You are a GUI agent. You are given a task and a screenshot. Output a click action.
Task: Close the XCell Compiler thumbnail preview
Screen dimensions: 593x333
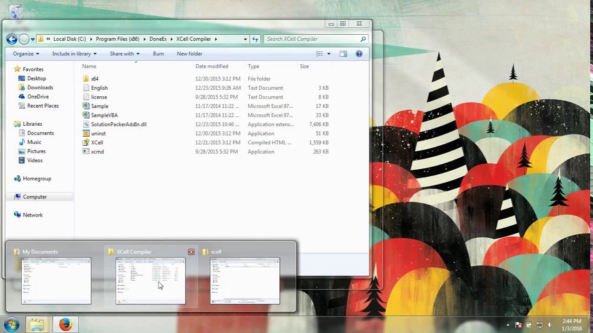(191, 252)
